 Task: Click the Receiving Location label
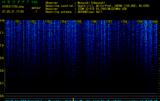(59, 6)
